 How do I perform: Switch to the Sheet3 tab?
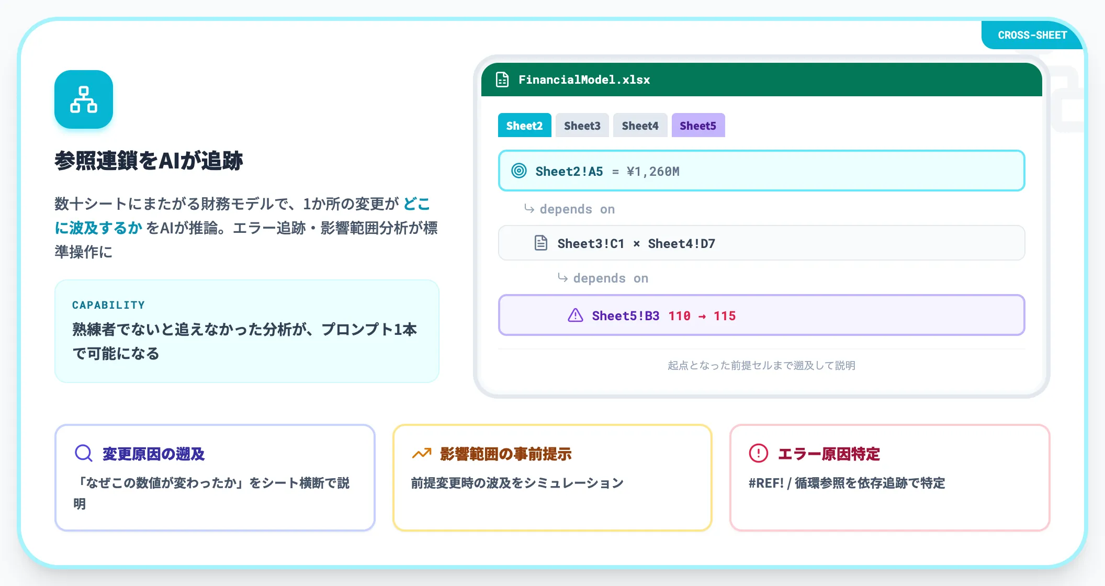(582, 126)
